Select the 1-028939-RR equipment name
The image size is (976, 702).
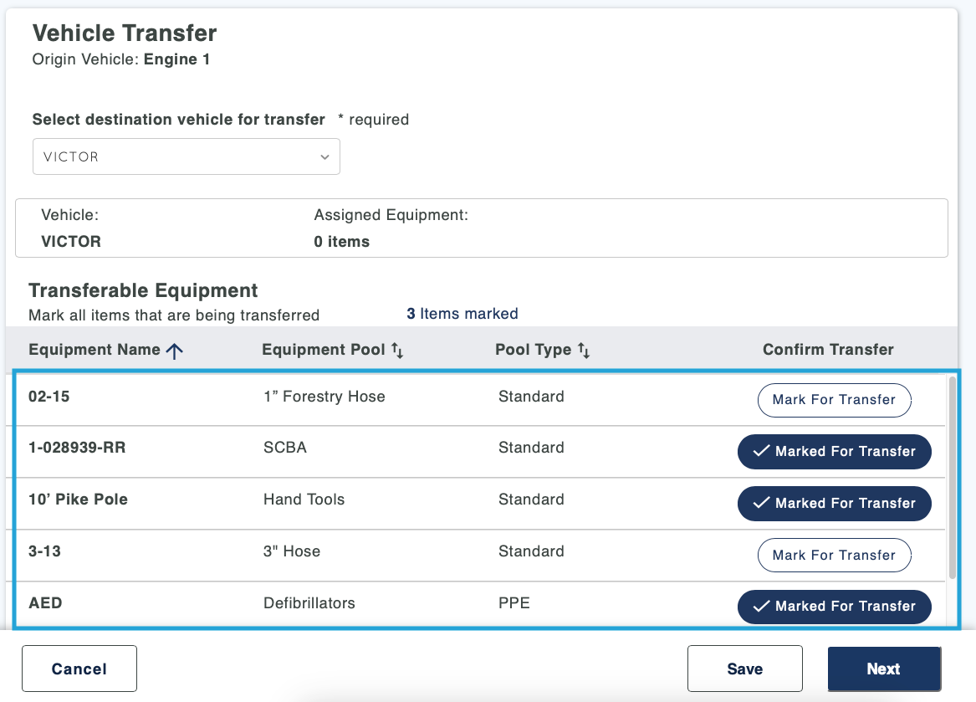pyautogui.click(x=77, y=448)
